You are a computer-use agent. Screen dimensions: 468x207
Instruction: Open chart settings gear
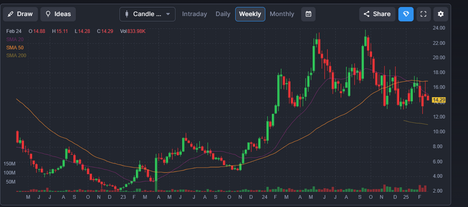coord(441,14)
